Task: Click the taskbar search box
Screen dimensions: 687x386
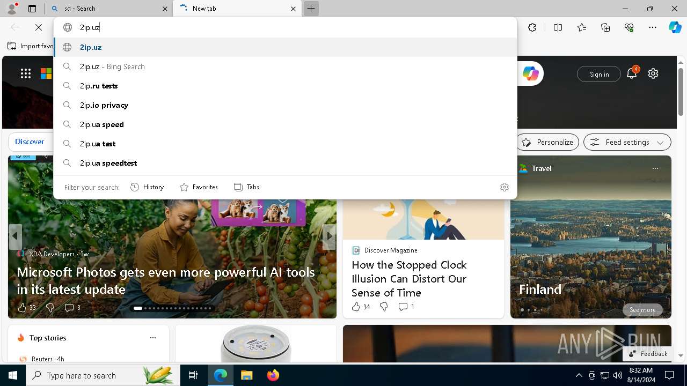Action: click(x=102, y=375)
